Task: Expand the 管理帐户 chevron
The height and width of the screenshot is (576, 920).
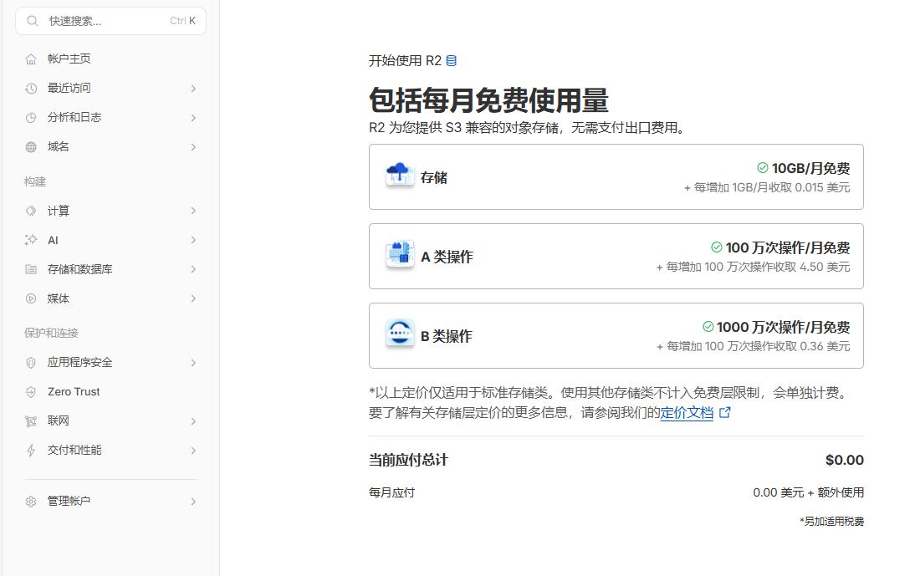Action: pos(194,502)
